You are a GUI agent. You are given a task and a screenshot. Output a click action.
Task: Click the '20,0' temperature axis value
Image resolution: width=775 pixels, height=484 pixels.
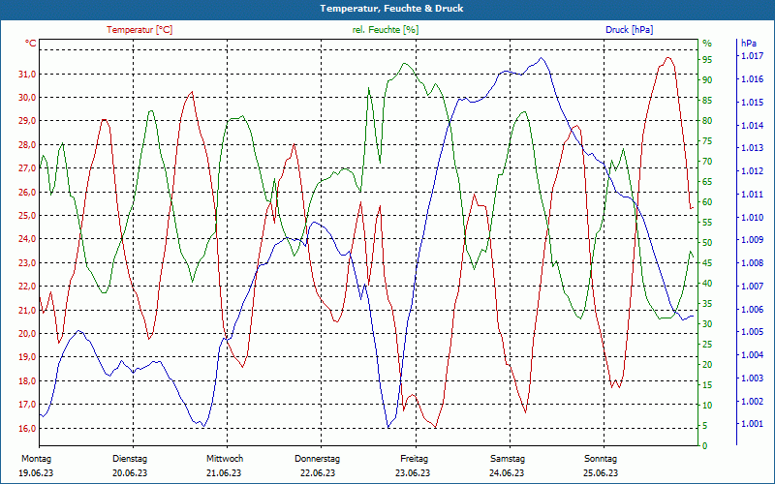click(x=27, y=333)
